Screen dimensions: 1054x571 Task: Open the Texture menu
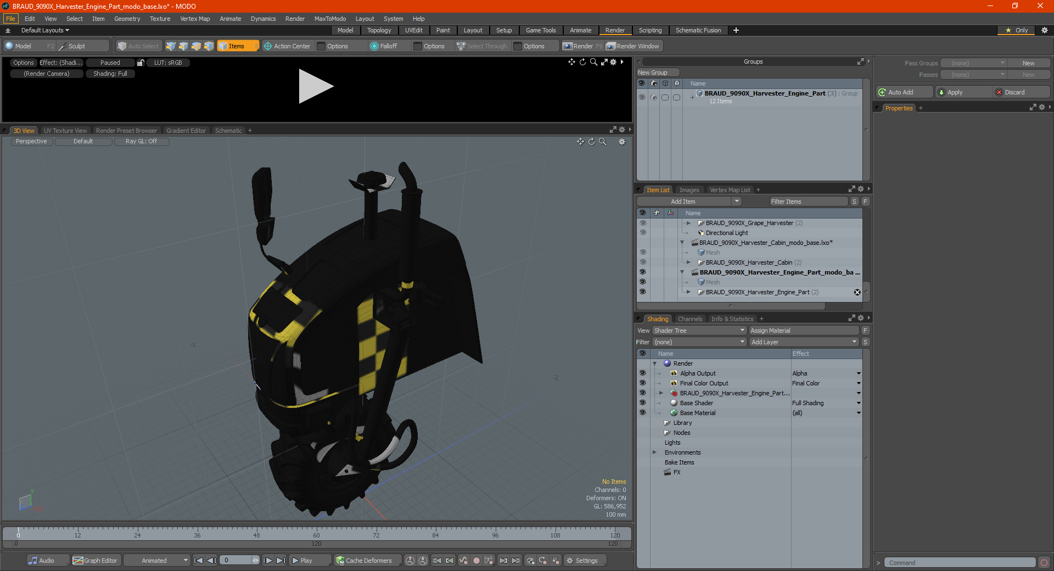[160, 19]
